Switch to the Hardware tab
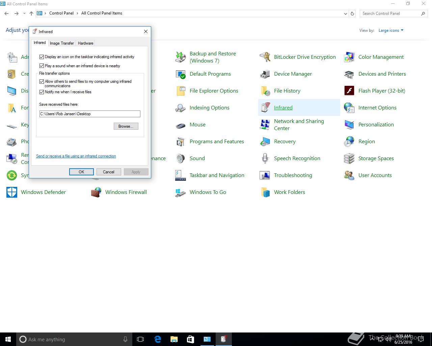Viewport: 432px width, 346px height. click(x=85, y=43)
